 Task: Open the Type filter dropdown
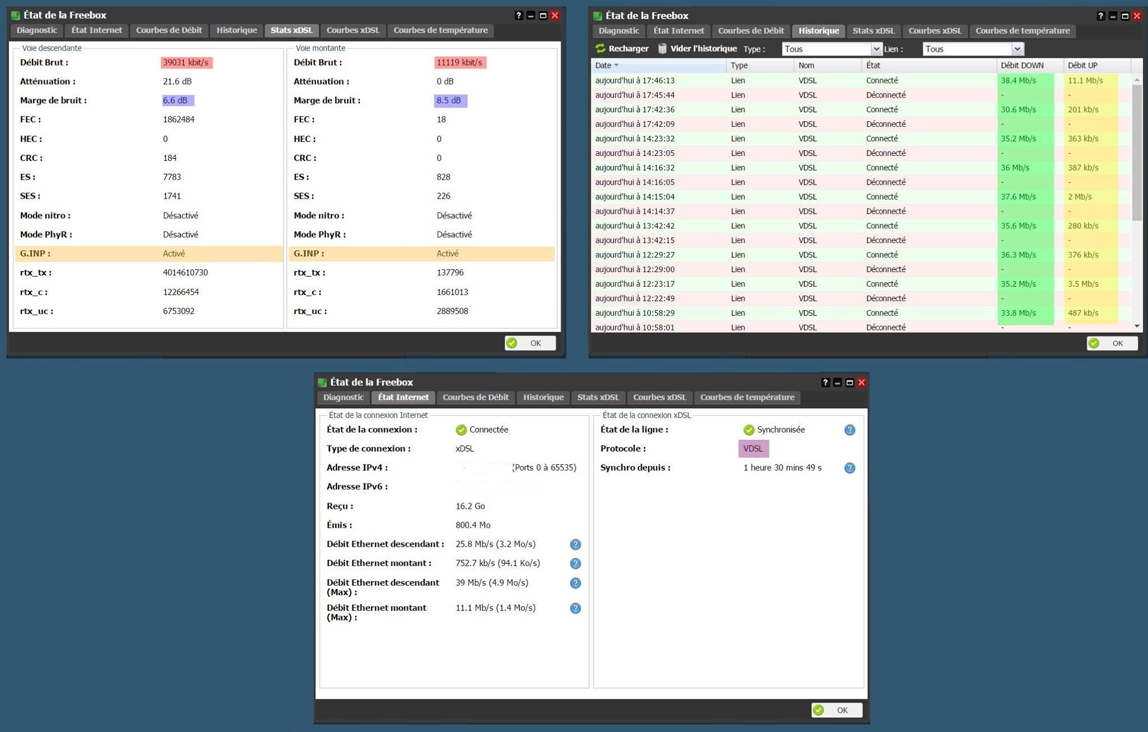tap(876, 49)
